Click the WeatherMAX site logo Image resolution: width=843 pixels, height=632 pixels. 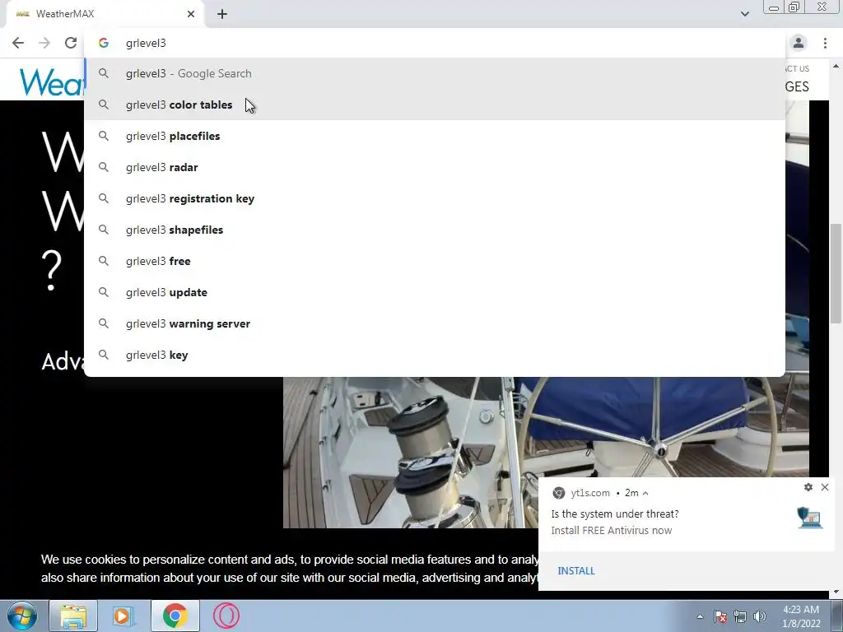coord(52,81)
